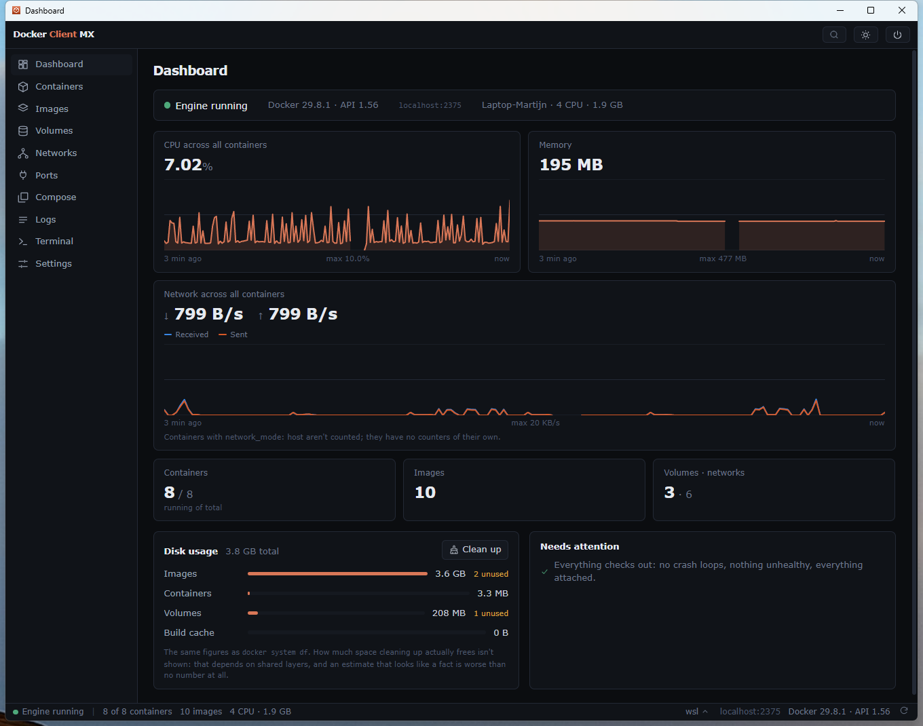The width and height of the screenshot is (923, 726).
Task: Click the refresh icon in status bar
Action: tap(904, 711)
